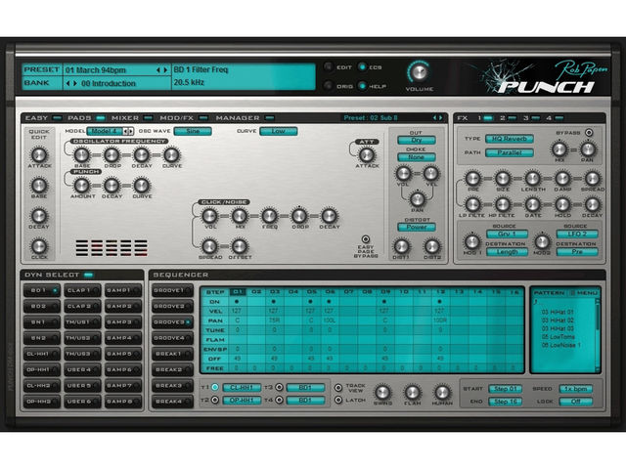Click the Dist2 knob
The image size is (626, 469).
tap(431, 246)
